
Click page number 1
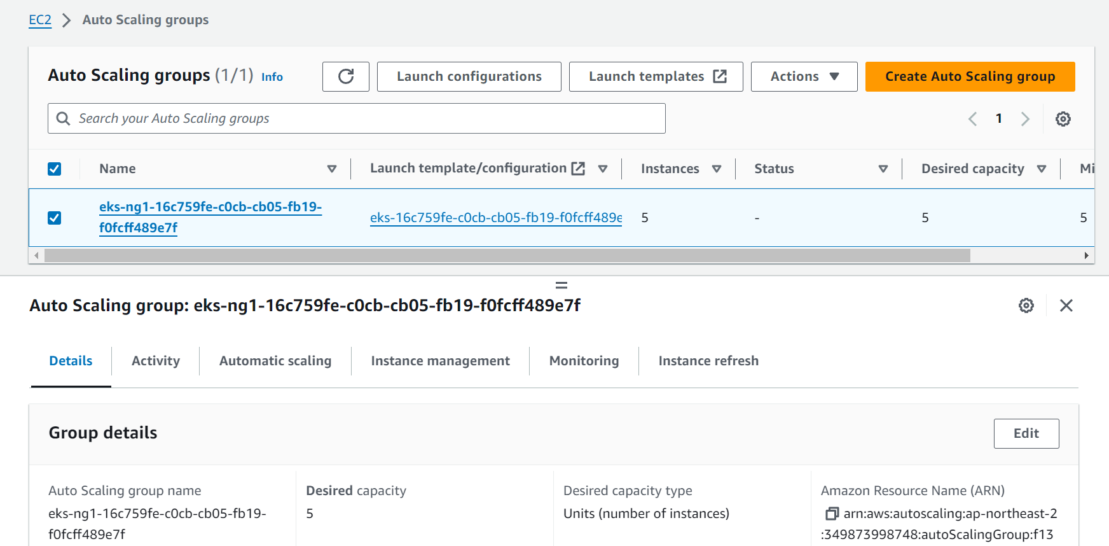(999, 118)
